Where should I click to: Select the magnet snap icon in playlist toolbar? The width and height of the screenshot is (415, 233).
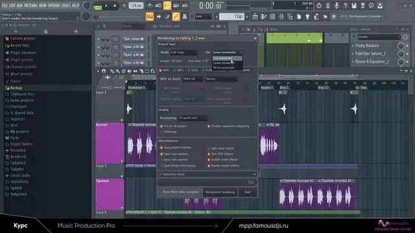(104, 71)
